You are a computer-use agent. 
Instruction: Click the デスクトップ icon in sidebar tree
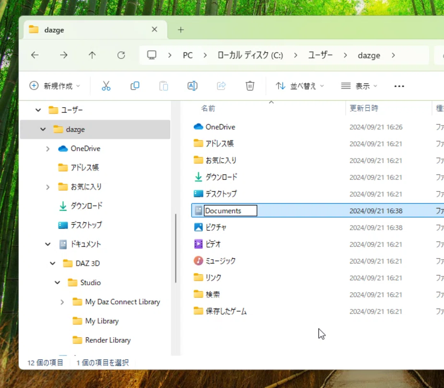(x=63, y=225)
